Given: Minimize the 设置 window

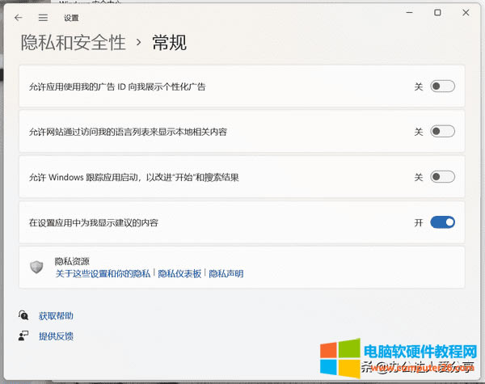Looking at the screenshot, I should coord(412,13).
